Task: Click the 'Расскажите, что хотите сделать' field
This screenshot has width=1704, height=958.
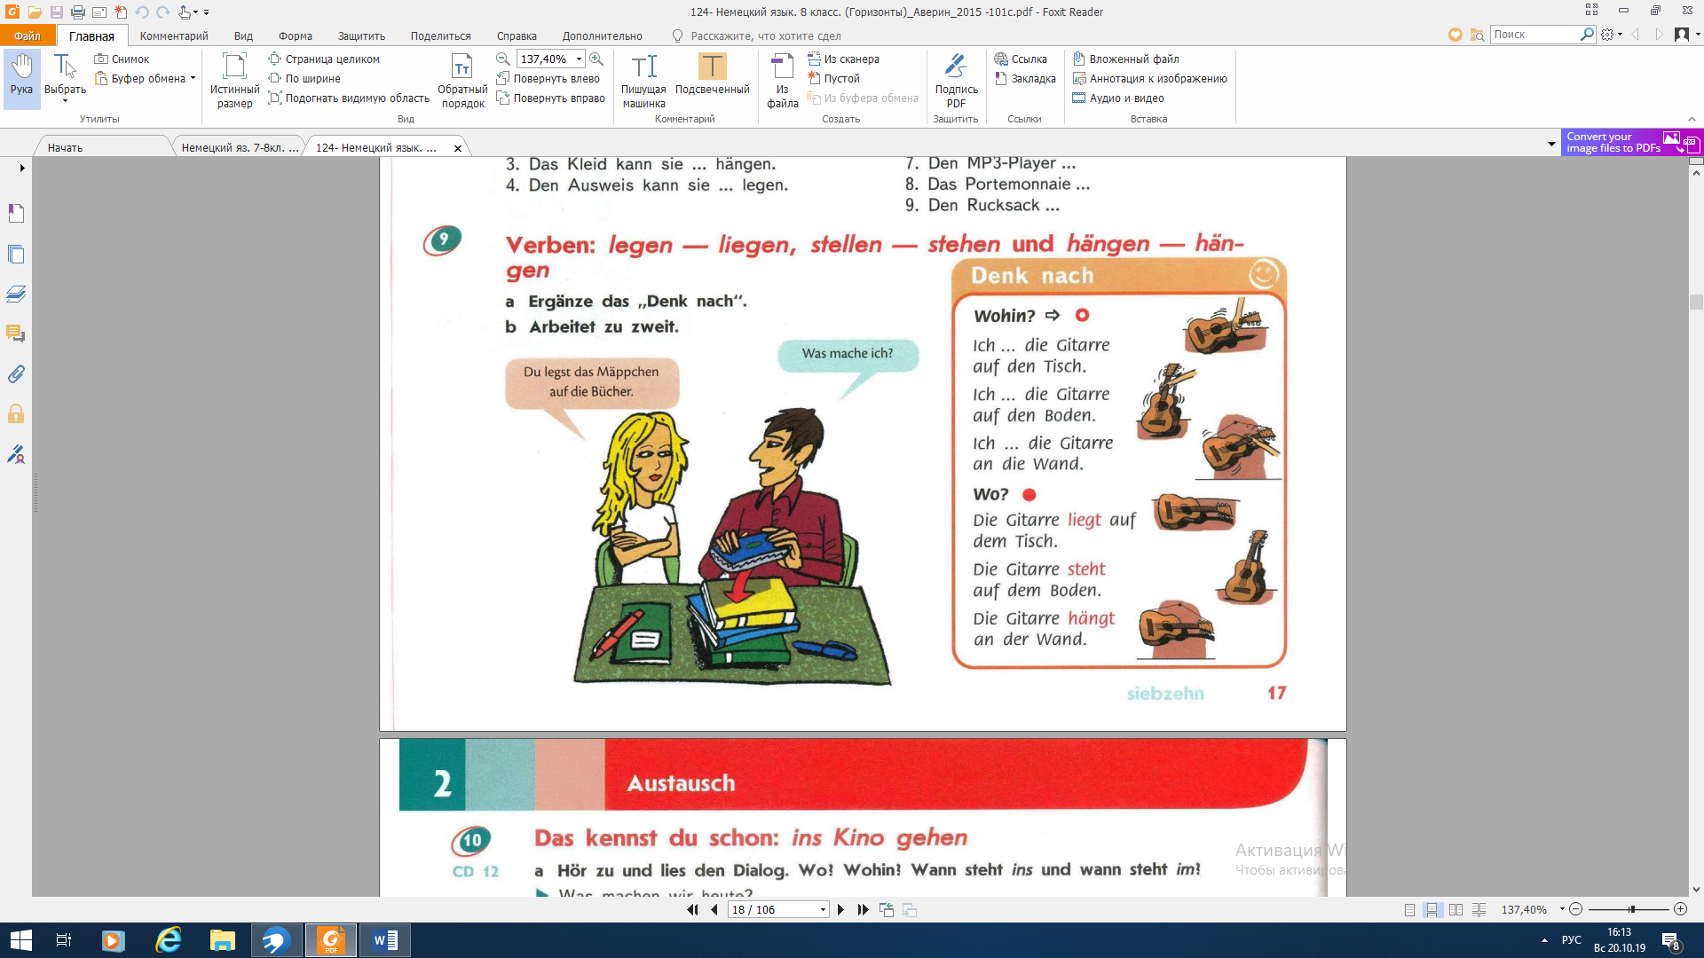Action: coord(765,35)
